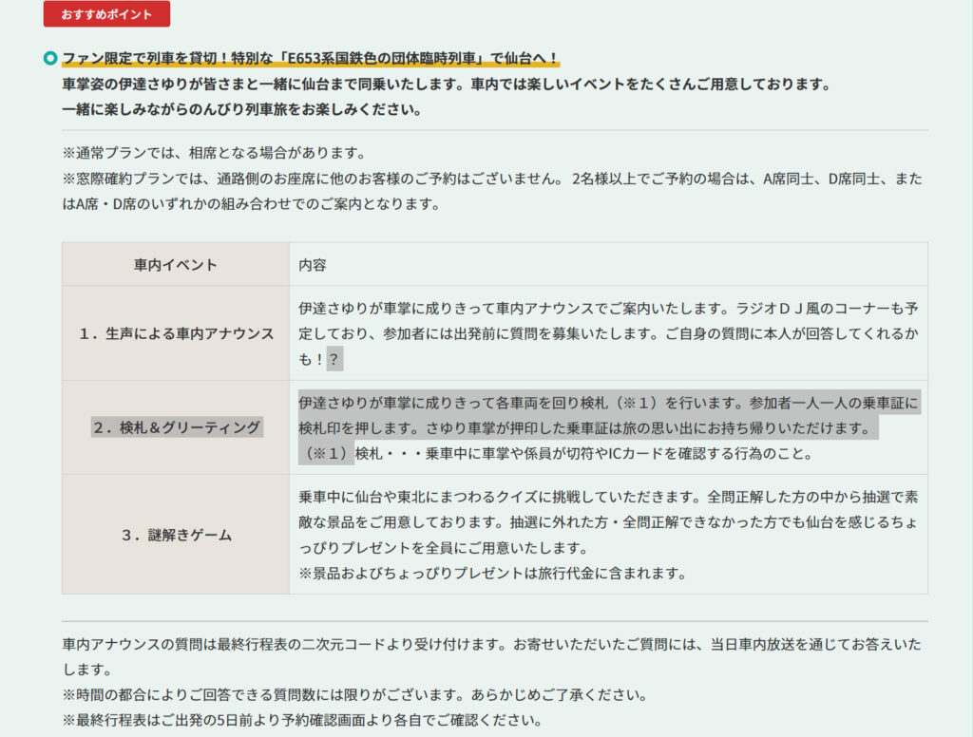The image size is (973, 737).
Task: Click the 検札 definition footnote text
Action: pyautogui.click(x=583, y=454)
